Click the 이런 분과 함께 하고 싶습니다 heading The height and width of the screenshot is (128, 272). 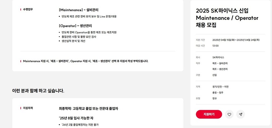click(x=38, y=90)
